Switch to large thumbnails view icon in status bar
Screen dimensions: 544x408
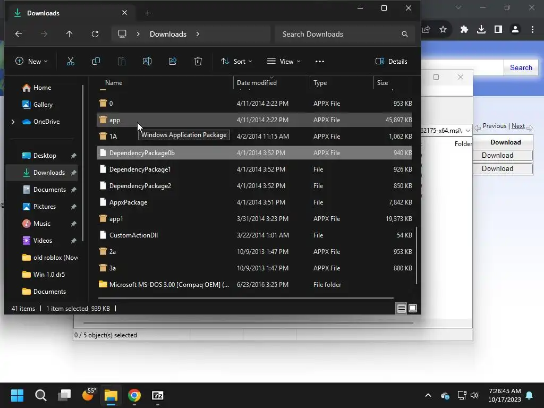pos(413,308)
